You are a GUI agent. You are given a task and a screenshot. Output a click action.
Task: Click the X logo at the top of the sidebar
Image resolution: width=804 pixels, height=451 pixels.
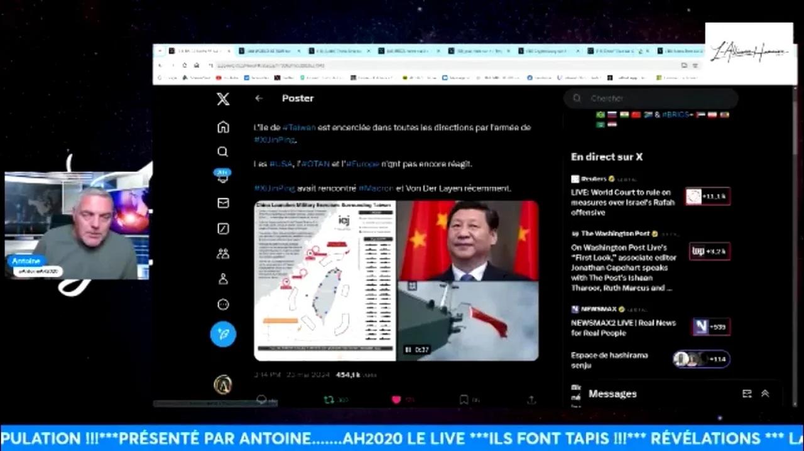coord(223,99)
